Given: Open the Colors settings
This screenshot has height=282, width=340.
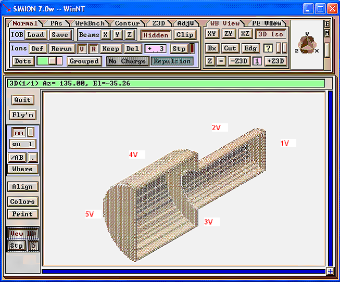Looking at the screenshot, I should coord(23,202).
